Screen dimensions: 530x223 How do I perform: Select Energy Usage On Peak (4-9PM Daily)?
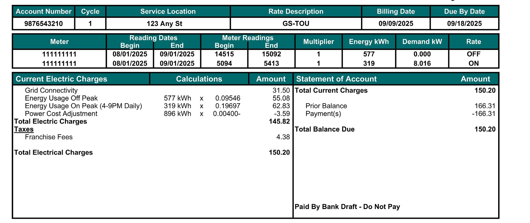click(x=83, y=106)
